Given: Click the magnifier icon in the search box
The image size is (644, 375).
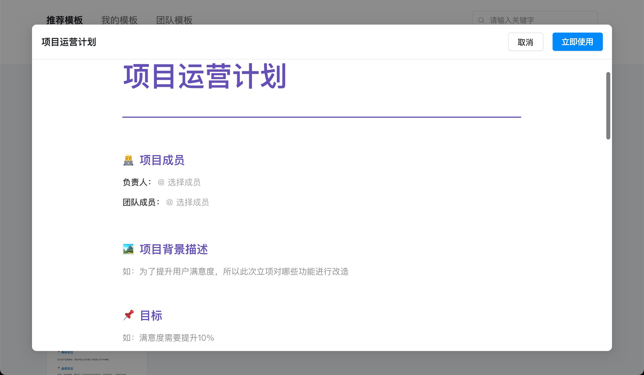Looking at the screenshot, I should 481,20.
